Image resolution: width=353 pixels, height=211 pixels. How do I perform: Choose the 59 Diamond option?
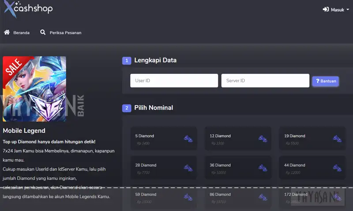(x=164, y=197)
